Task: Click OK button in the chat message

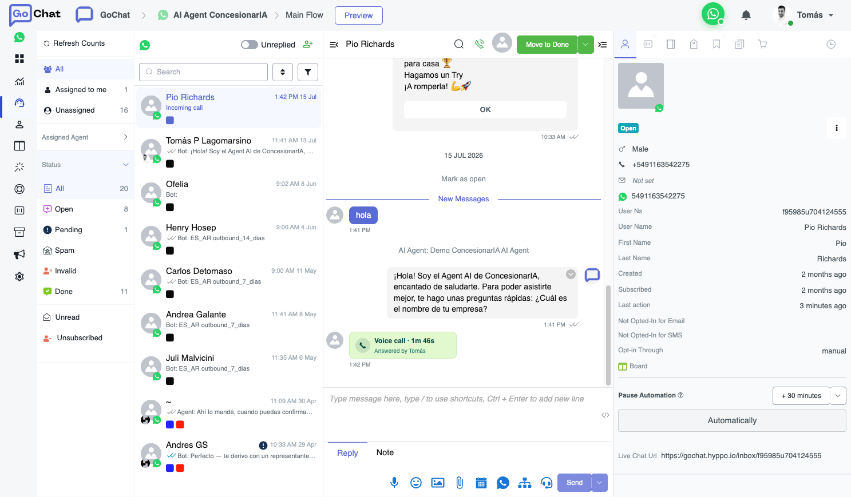Action: [485, 110]
